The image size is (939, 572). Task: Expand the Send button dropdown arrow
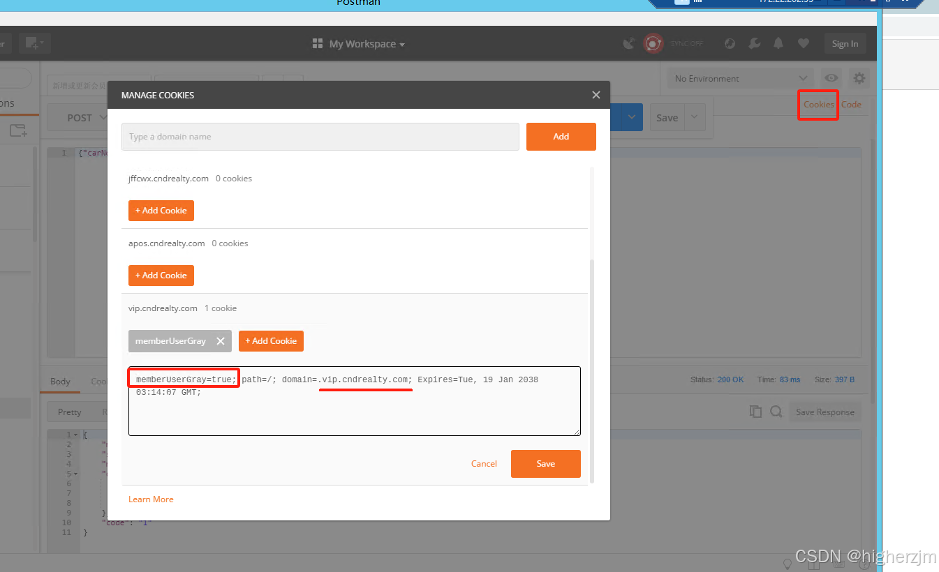pos(633,118)
